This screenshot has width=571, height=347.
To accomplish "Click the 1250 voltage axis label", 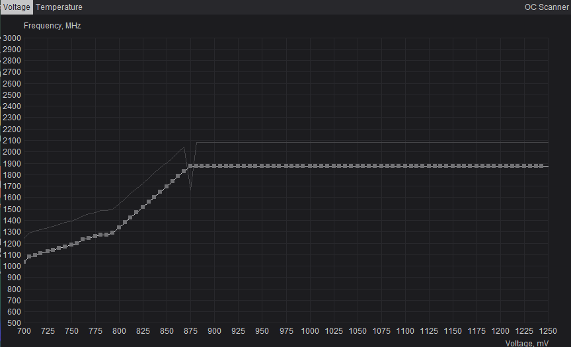I will tap(548, 331).
